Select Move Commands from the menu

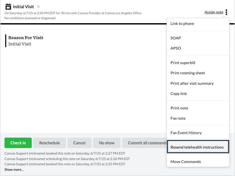point(186,162)
